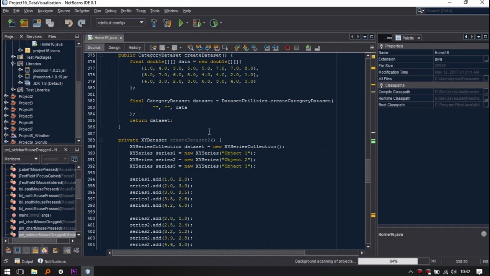Open project using toolbar folder icon
The height and width of the screenshot is (276, 490).
click(37, 23)
